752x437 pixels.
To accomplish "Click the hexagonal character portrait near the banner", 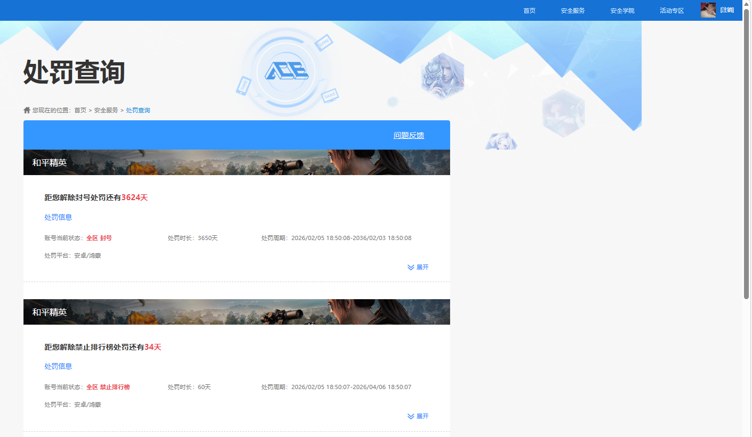I will pos(443,76).
